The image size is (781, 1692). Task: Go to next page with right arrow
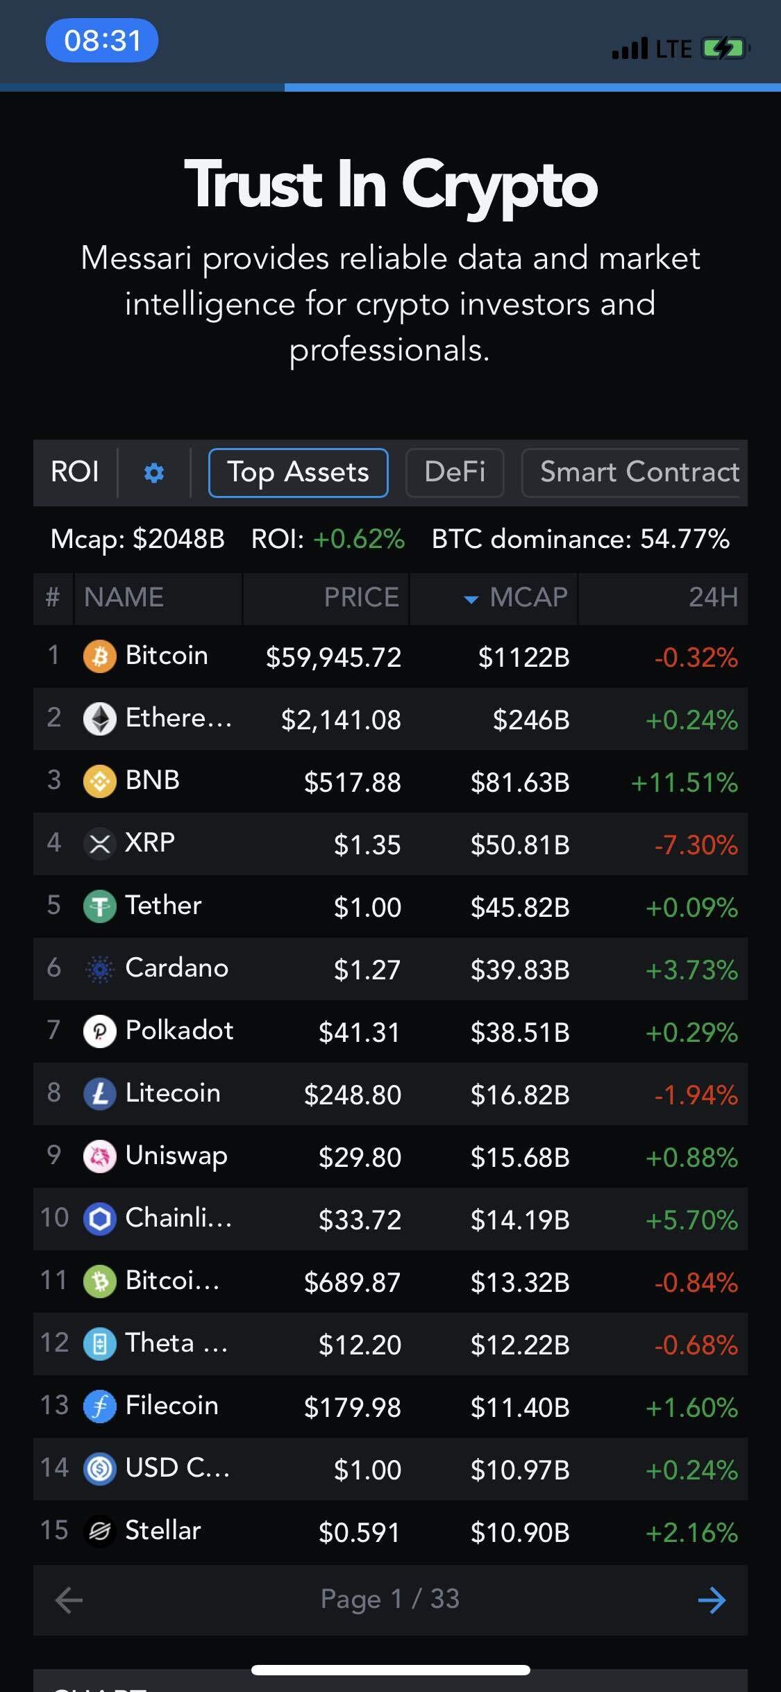point(712,1600)
